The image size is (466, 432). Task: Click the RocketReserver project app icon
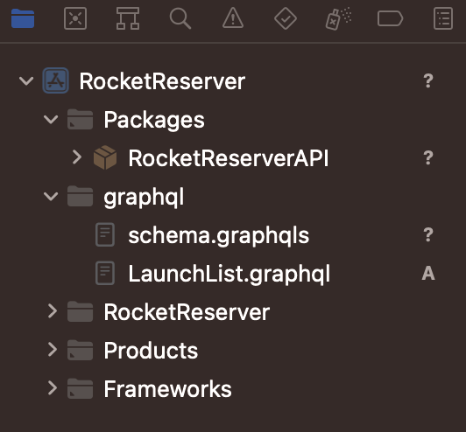(x=55, y=80)
